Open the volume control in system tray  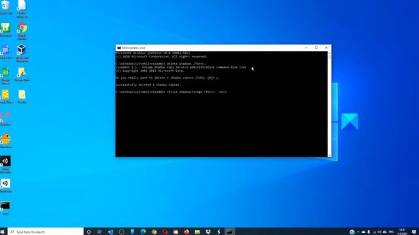[x=379, y=232]
